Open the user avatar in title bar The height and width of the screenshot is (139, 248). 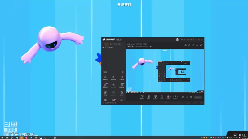pos(177,40)
